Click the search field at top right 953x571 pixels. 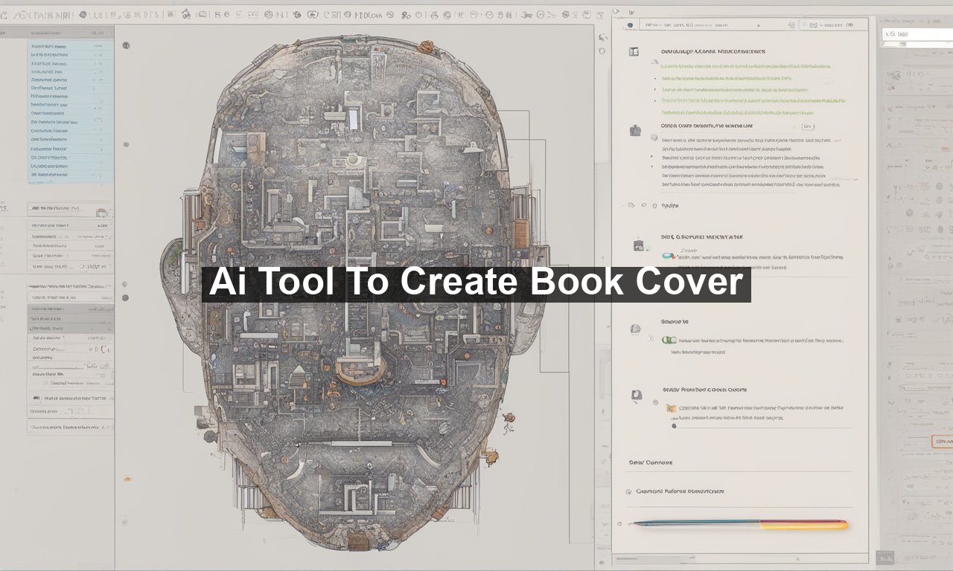(917, 34)
